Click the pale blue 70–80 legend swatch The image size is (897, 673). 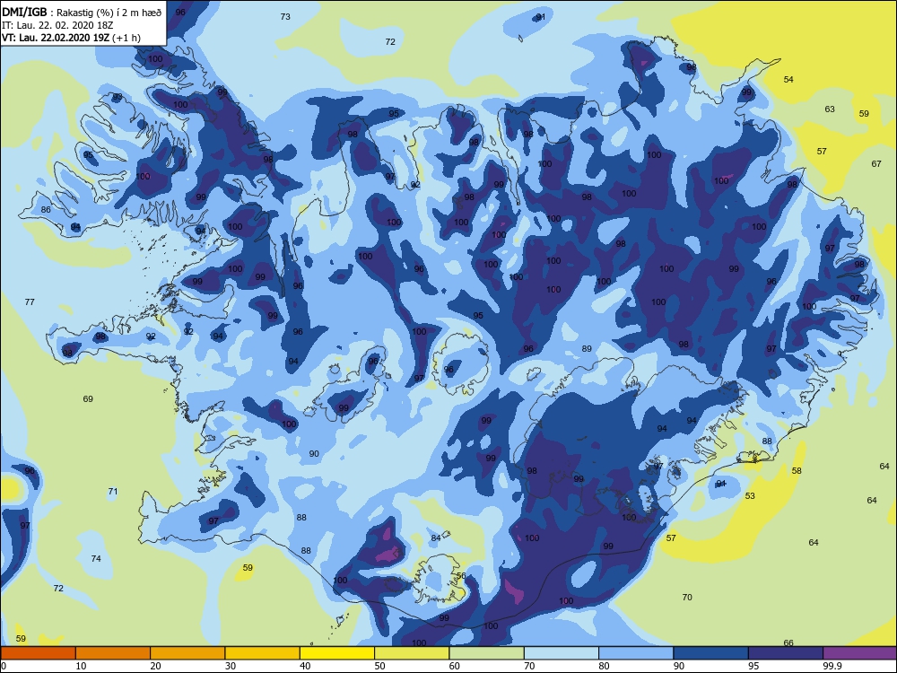coord(562,653)
